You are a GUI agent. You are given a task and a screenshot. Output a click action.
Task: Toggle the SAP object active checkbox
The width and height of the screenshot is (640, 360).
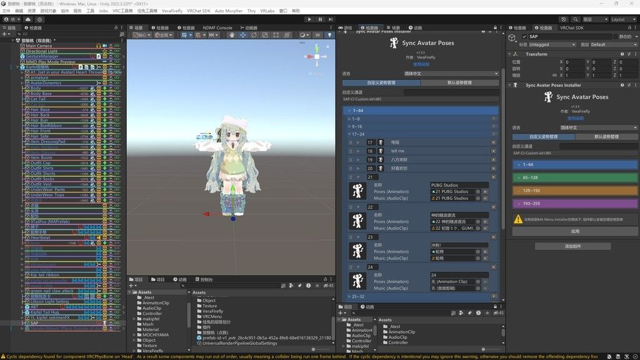[524, 36]
